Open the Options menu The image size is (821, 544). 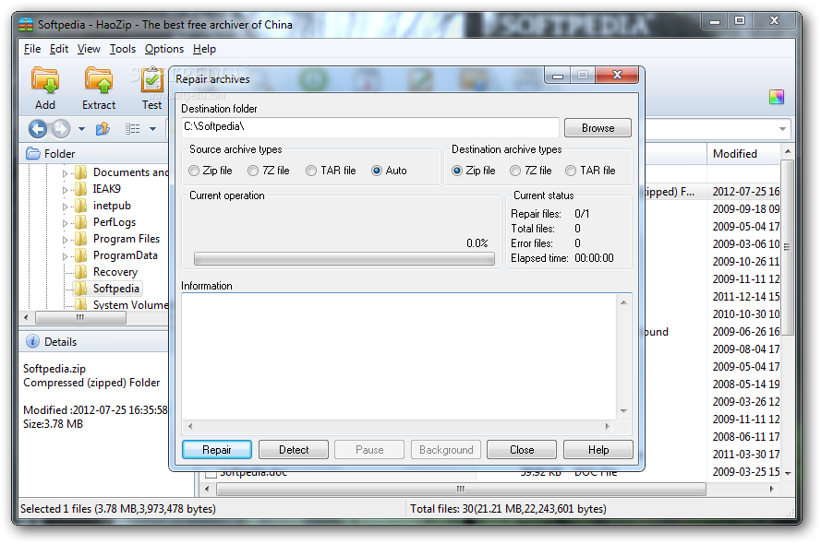click(x=163, y=49)
